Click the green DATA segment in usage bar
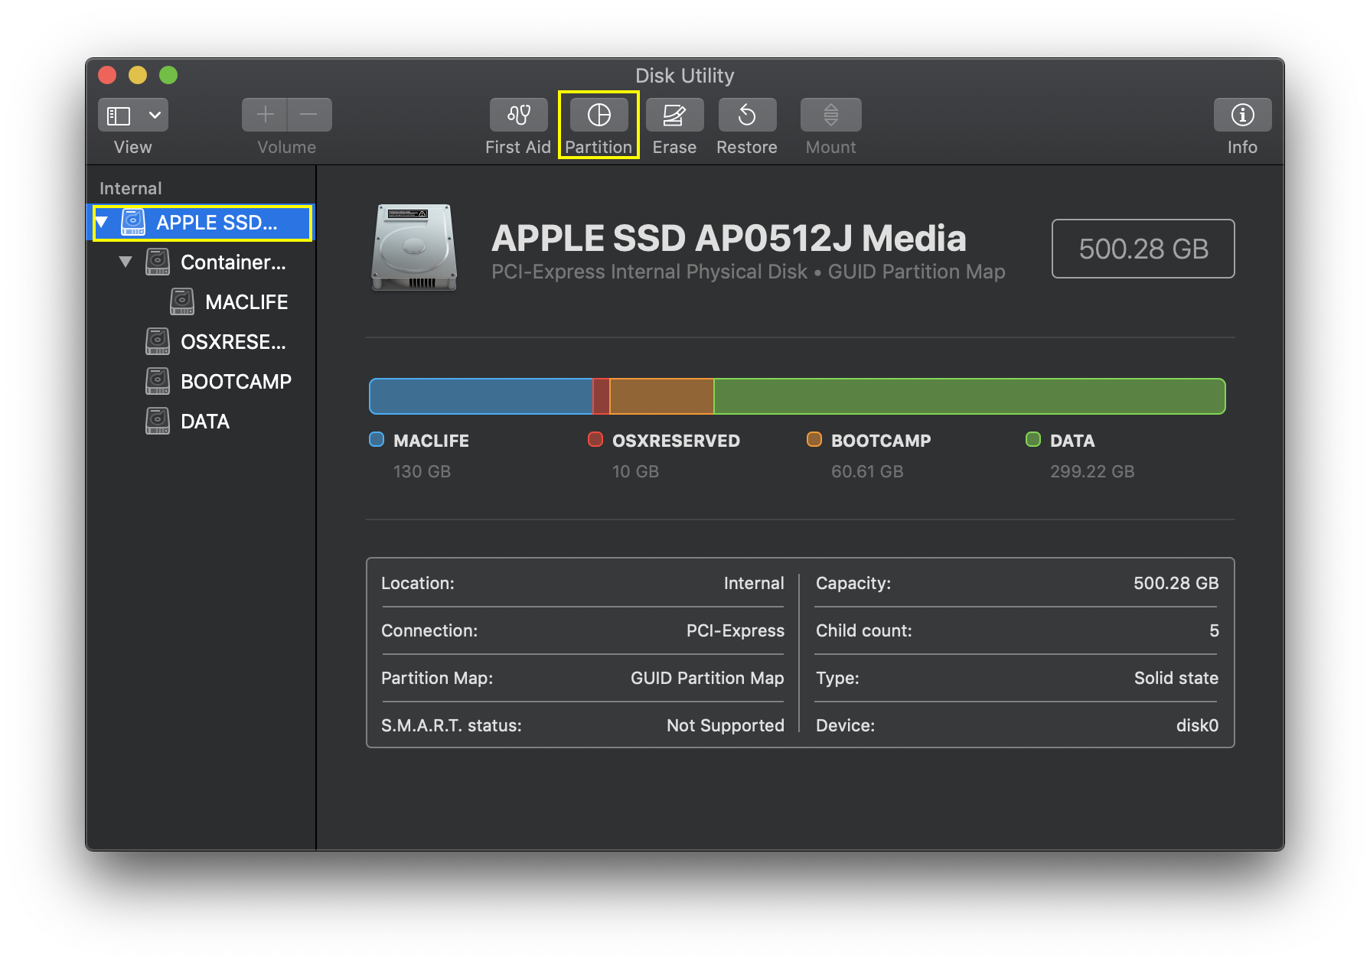The image size is (1370, 964). [x=968, y=396]
